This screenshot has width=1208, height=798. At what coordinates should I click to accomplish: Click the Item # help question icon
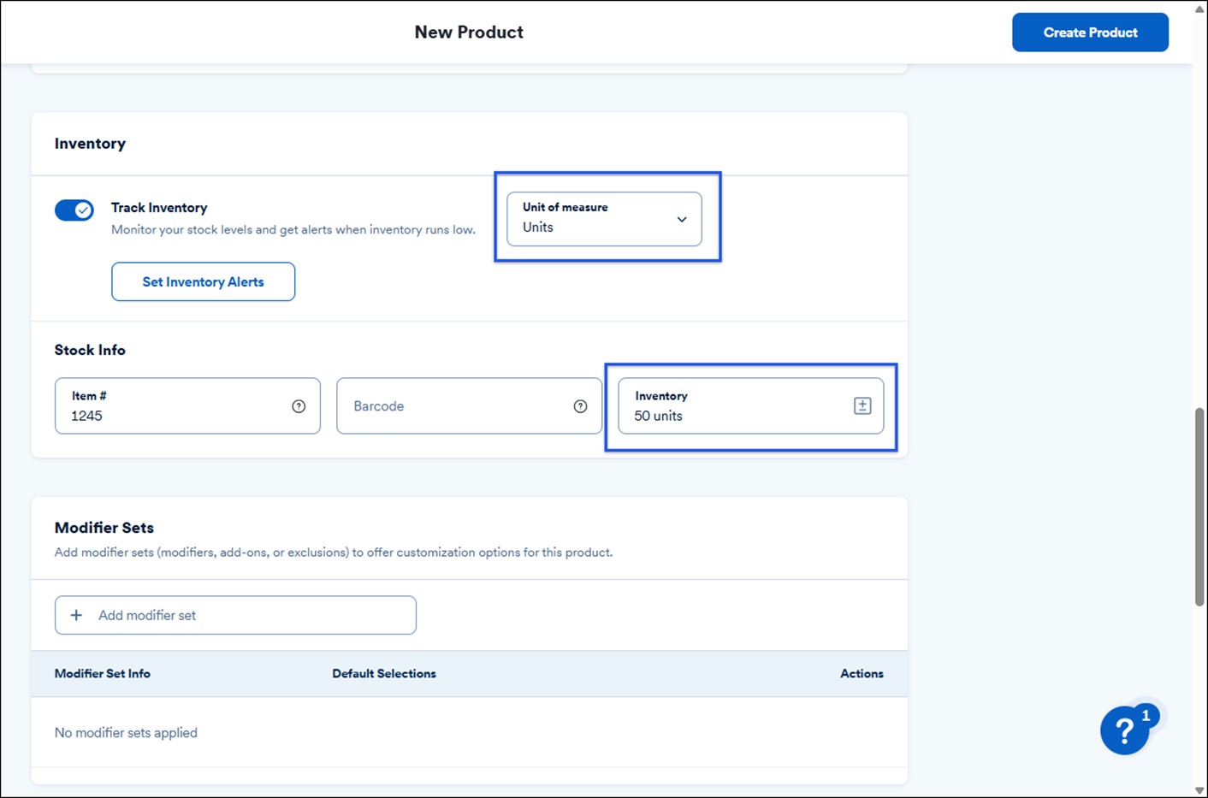(299, 406)
